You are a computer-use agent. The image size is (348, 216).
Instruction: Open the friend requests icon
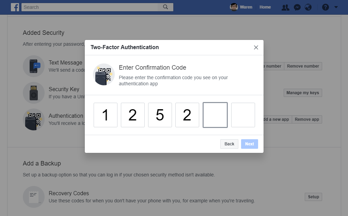pos(285,7)
